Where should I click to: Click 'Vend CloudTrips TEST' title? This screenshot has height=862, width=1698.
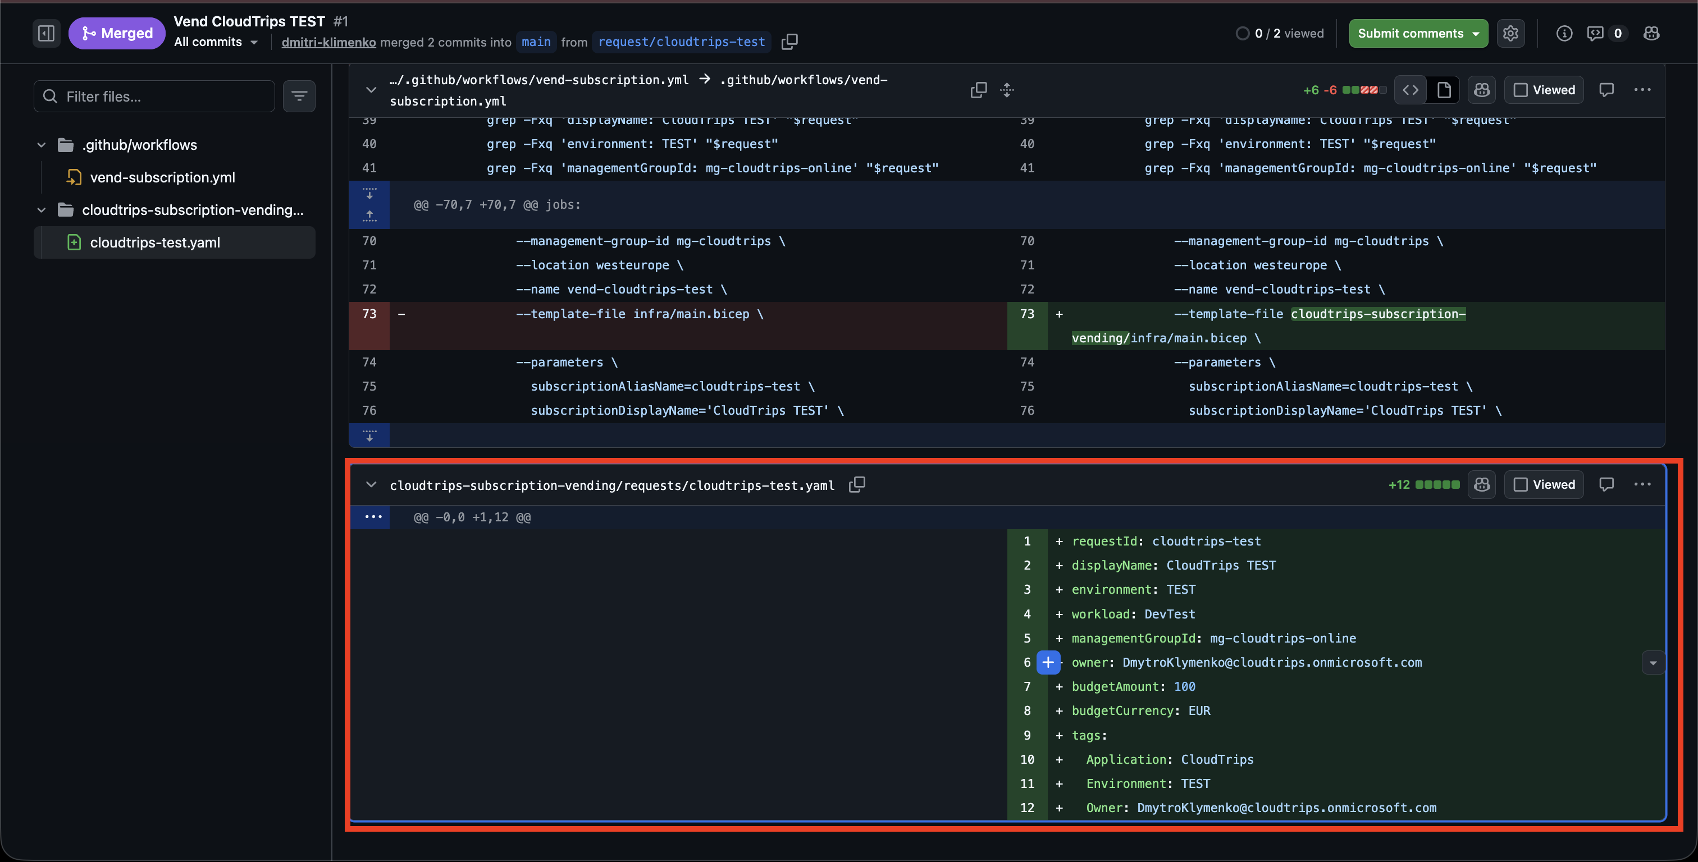pos(249,21)
